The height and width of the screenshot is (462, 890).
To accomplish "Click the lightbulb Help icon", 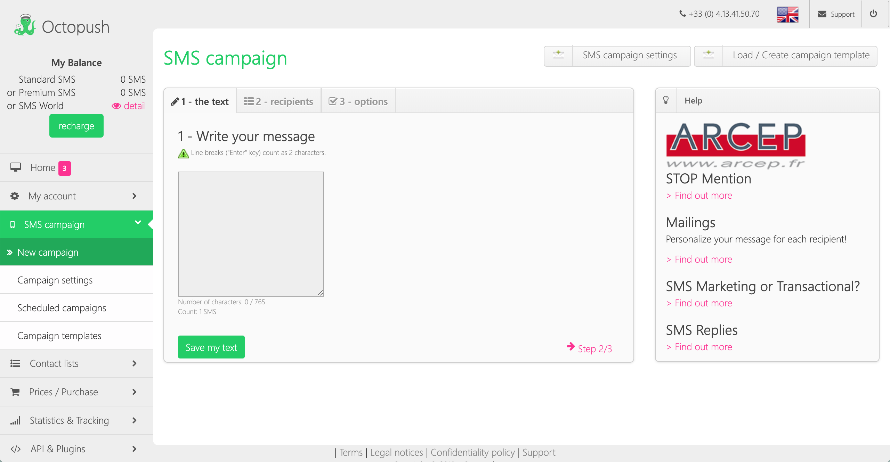I will click(666, 100).
